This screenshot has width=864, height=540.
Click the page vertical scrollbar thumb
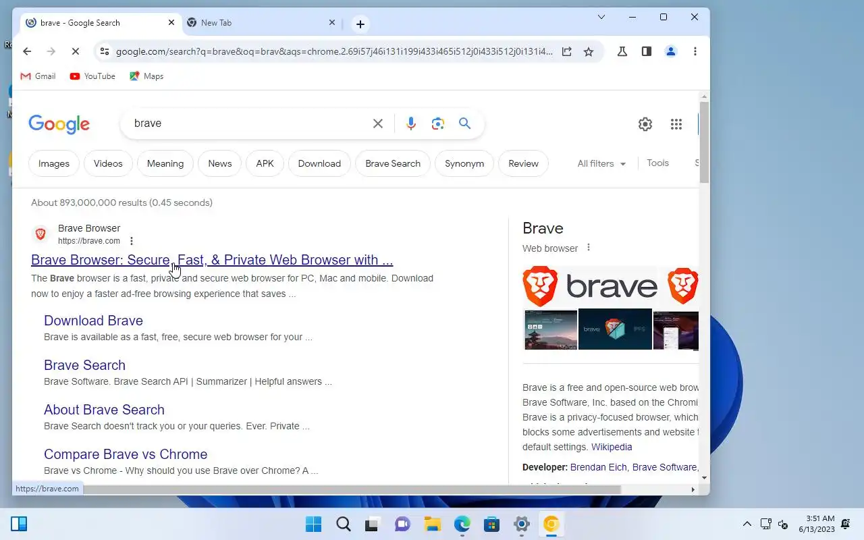coord(705,142)
